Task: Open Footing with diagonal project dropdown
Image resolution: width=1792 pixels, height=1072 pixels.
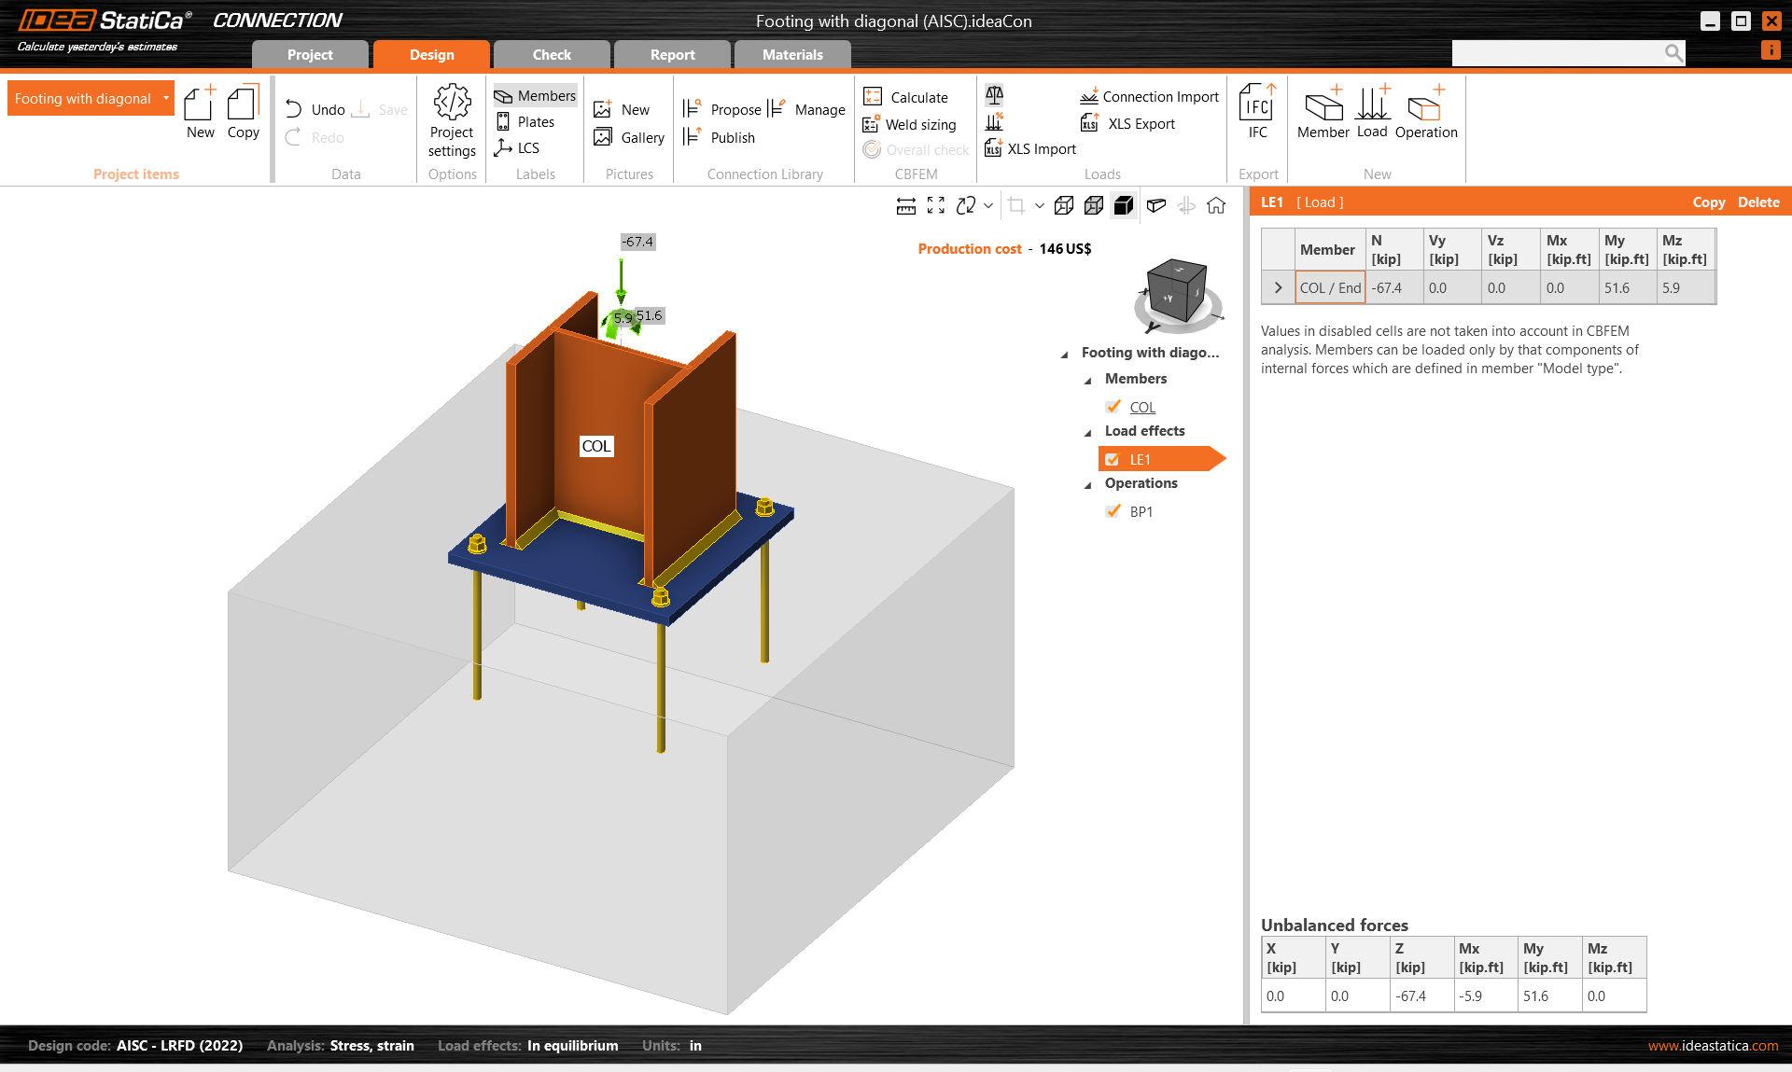Action: tap(166, 99)
